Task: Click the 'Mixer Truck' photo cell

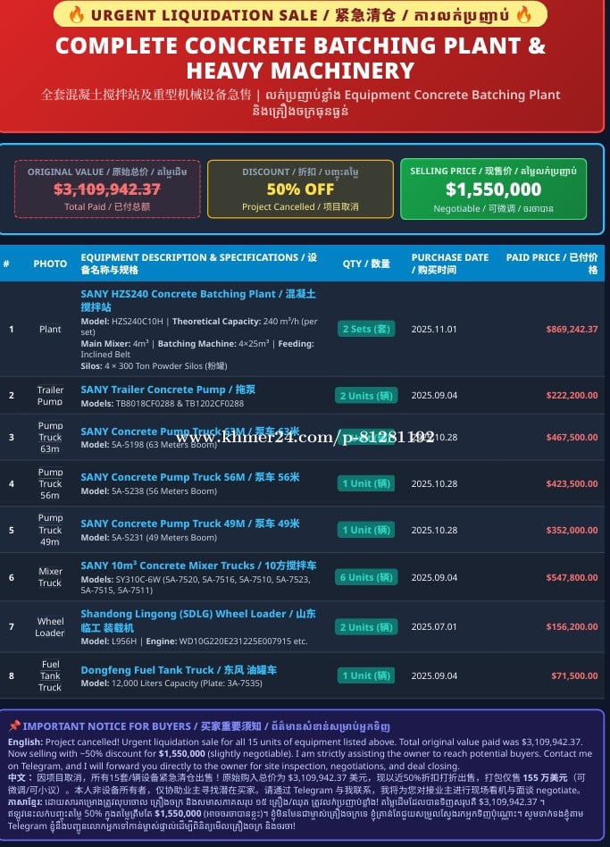Action: point(50,577)
